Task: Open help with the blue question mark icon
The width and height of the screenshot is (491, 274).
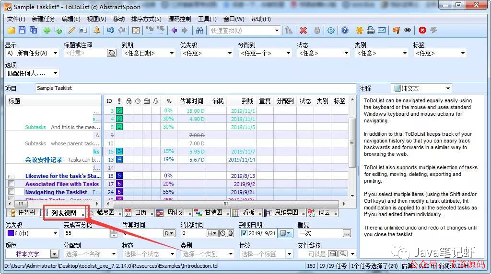Action: pyautogui.click(x=344, y=30)
